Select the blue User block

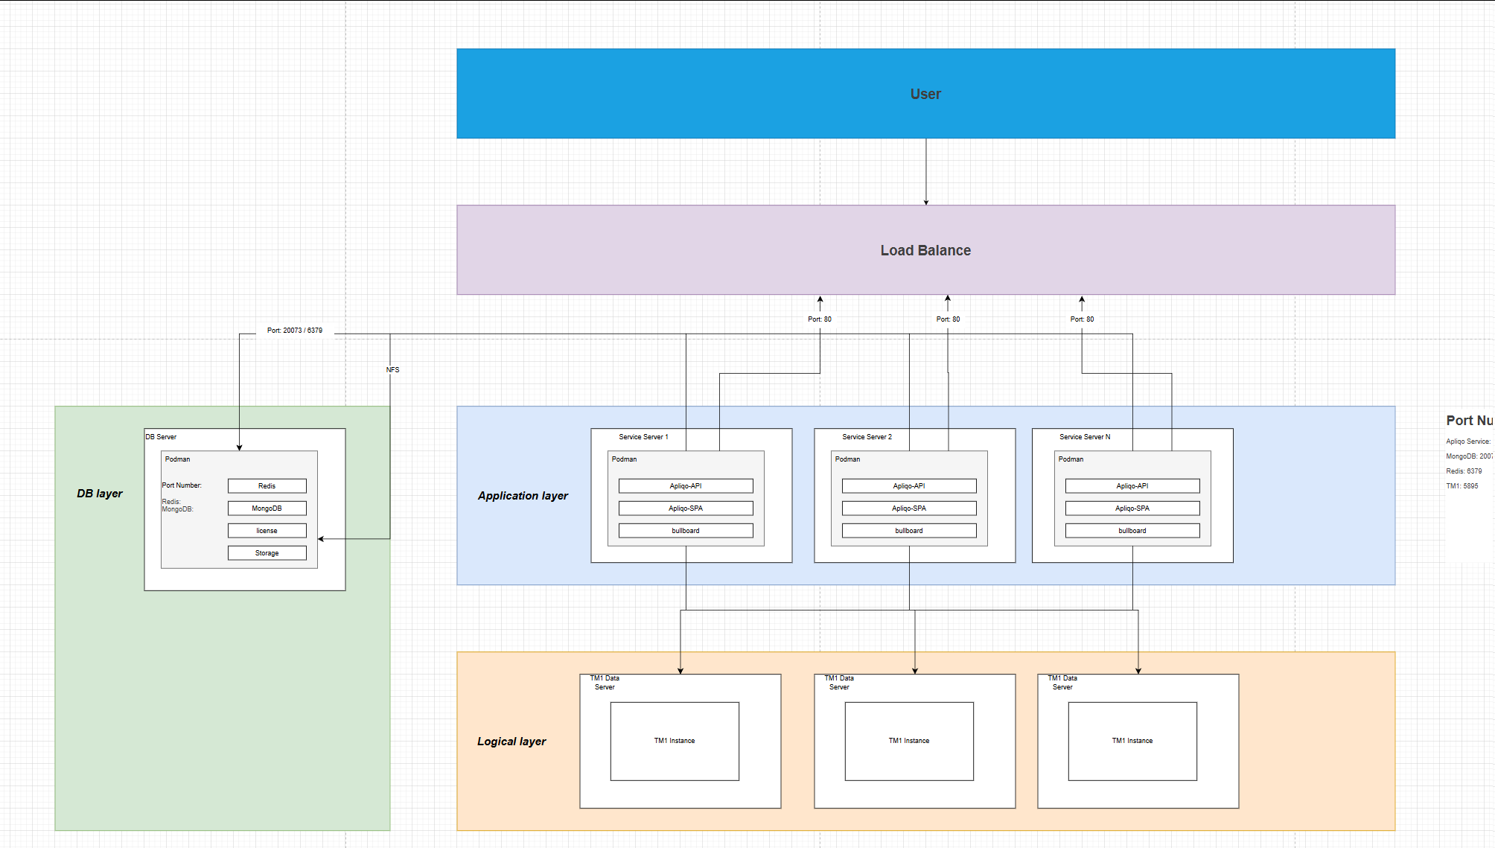click(925, 94)
